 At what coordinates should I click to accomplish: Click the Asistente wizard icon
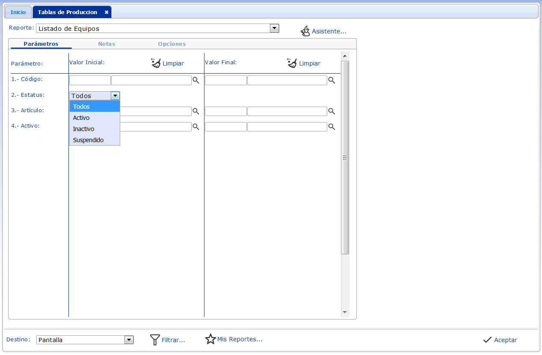(x=305, y=31)
